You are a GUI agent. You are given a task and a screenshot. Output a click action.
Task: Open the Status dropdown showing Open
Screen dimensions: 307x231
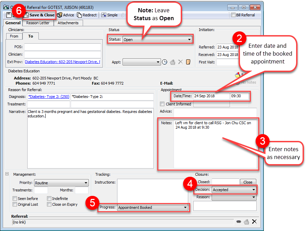[157, 40]
